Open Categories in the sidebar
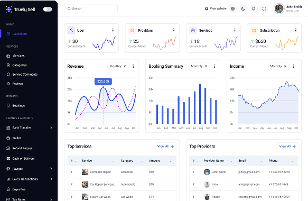 click(x=20, y=65)
